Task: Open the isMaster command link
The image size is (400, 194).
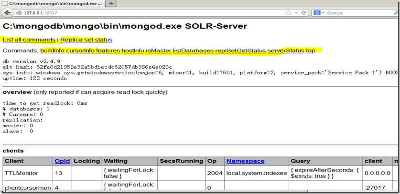Action: click(x=158, y=51)
